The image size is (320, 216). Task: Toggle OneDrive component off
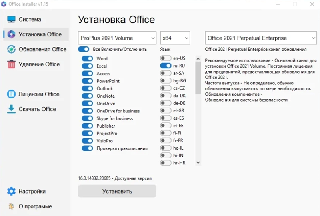tap(87, 103)
